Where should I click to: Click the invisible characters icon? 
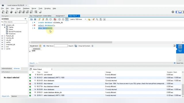101,19
